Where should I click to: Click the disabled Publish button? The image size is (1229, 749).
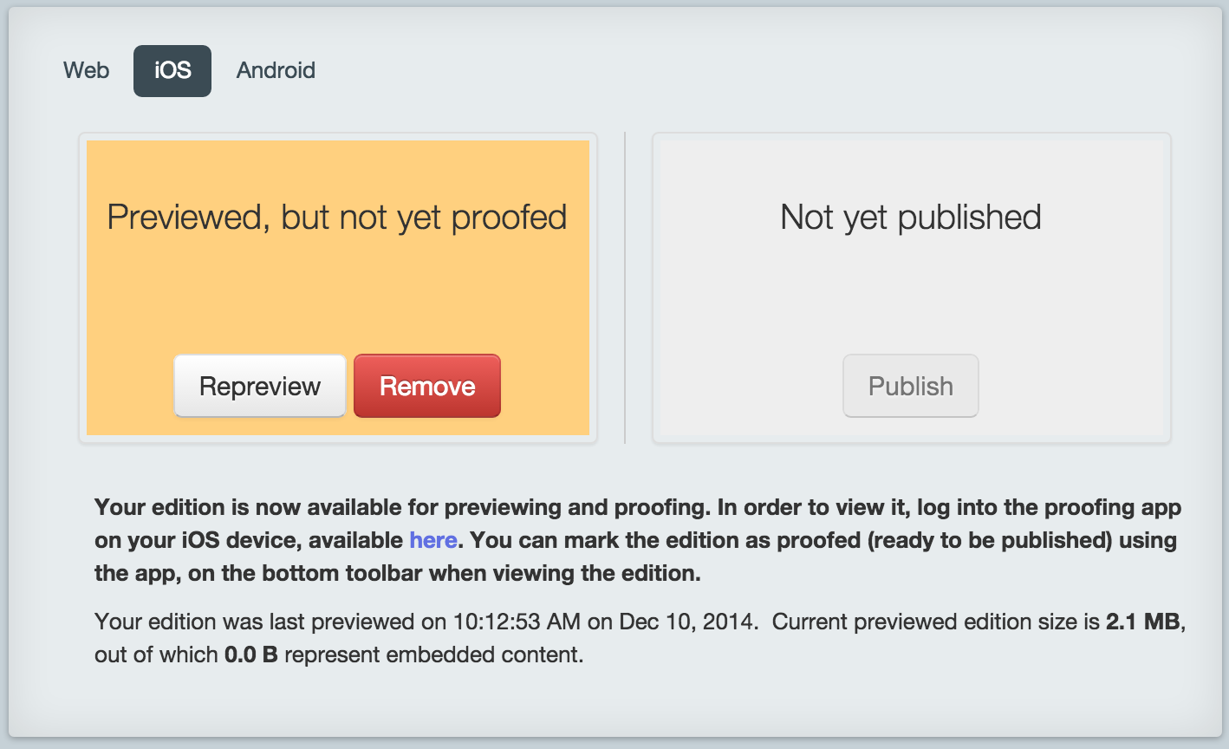[x=911, y=386]
